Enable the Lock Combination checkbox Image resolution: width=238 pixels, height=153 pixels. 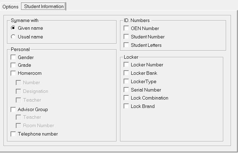tap(126, 98)
